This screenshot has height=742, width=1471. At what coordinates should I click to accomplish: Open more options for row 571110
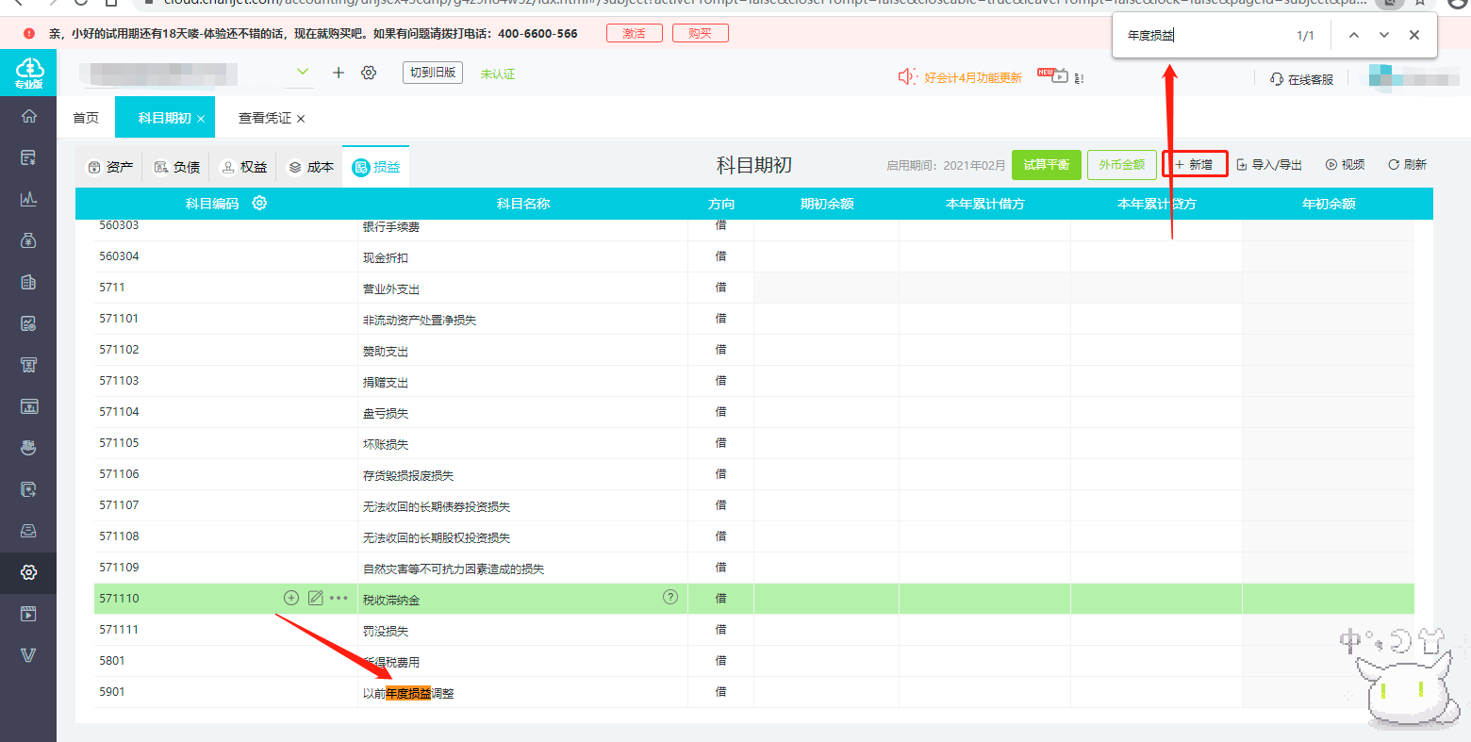(x=339, y=598)
